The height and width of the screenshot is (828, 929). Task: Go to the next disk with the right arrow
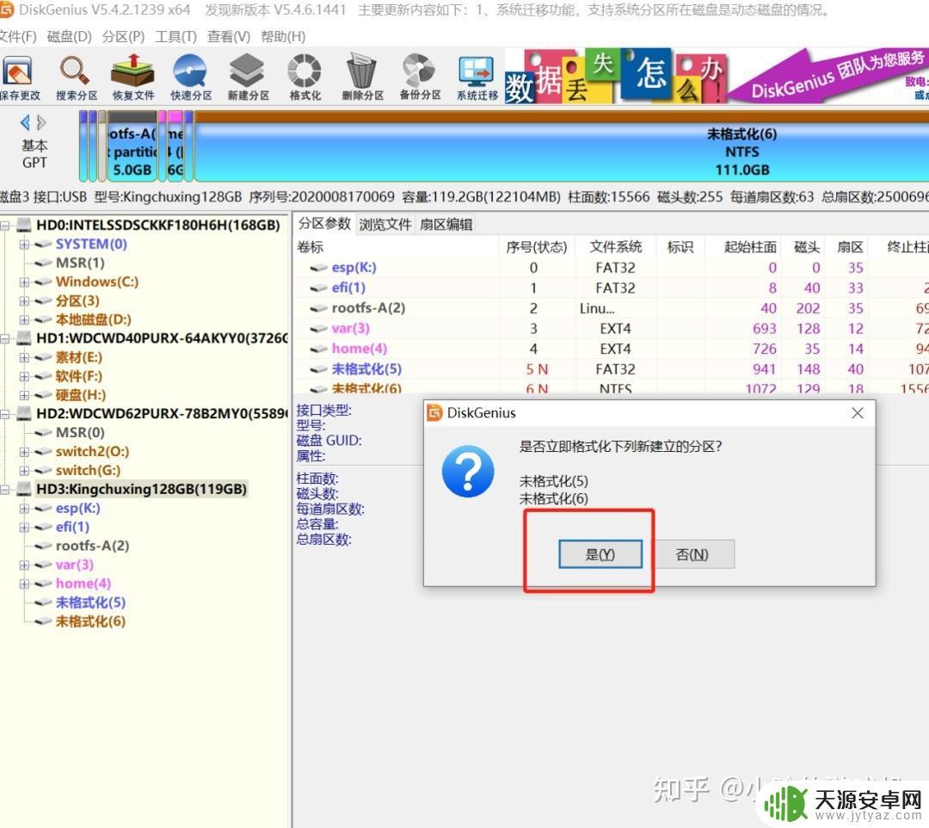[41, 123]
